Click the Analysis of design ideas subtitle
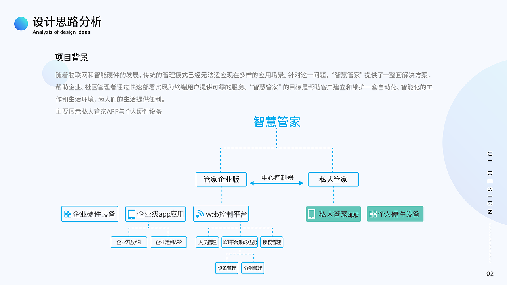Image resolution: width=507 pixels, height=285 pixels. pos(61,32)
